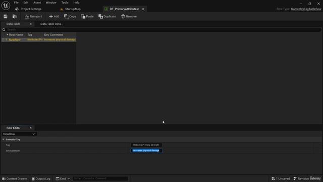The image size is (323, 182).
Task: Select the Data Table panel tab
Action: point(13,24)
